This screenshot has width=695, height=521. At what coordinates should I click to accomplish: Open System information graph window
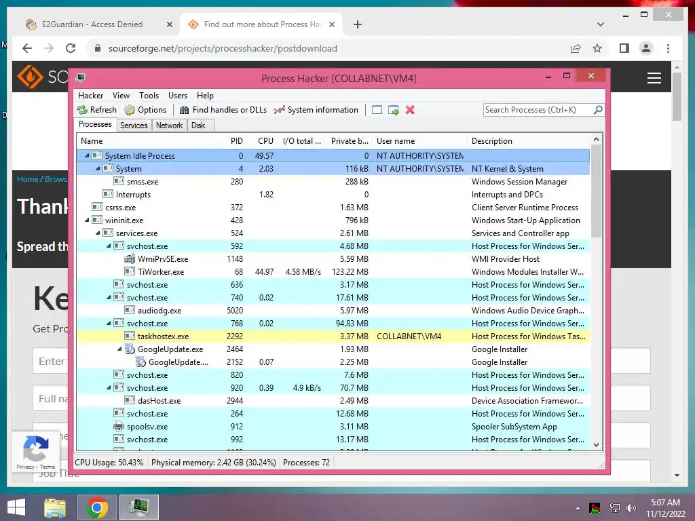coord(316,110)
